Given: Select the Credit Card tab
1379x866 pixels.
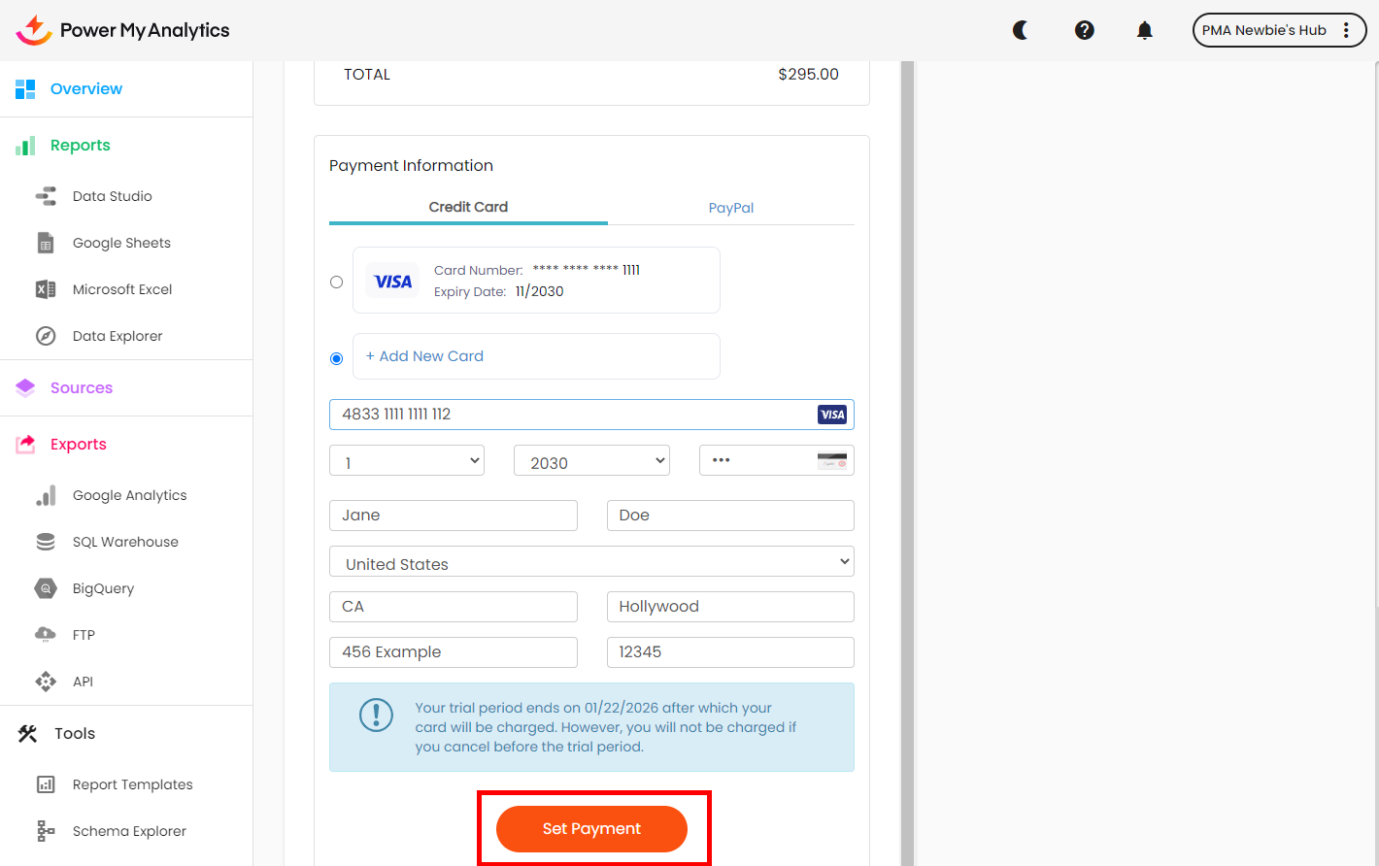Looking at the screenshot, I should [468, 207].
